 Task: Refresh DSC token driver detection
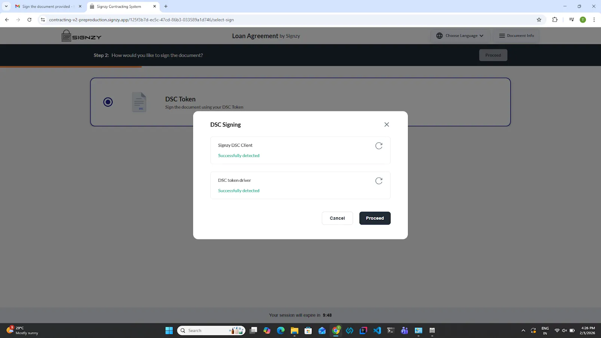379,181
